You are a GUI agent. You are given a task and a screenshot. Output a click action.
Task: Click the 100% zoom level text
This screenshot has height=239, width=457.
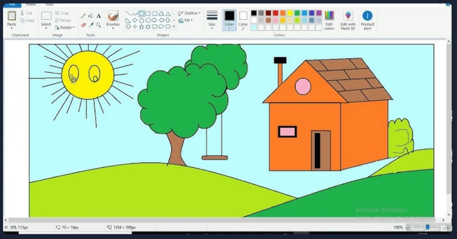click(398, 227)
